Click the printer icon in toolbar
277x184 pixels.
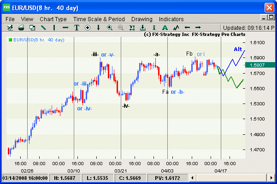21,28
